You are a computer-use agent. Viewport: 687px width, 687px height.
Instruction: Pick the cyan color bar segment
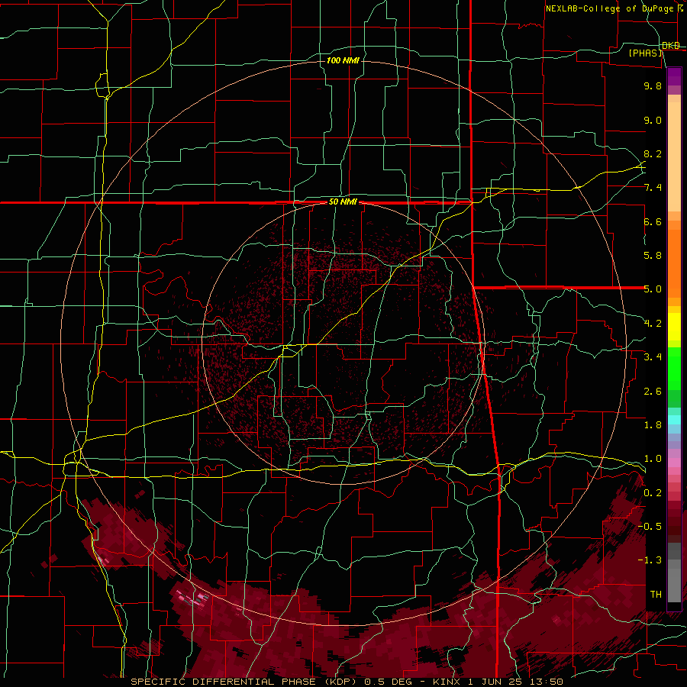674,420
